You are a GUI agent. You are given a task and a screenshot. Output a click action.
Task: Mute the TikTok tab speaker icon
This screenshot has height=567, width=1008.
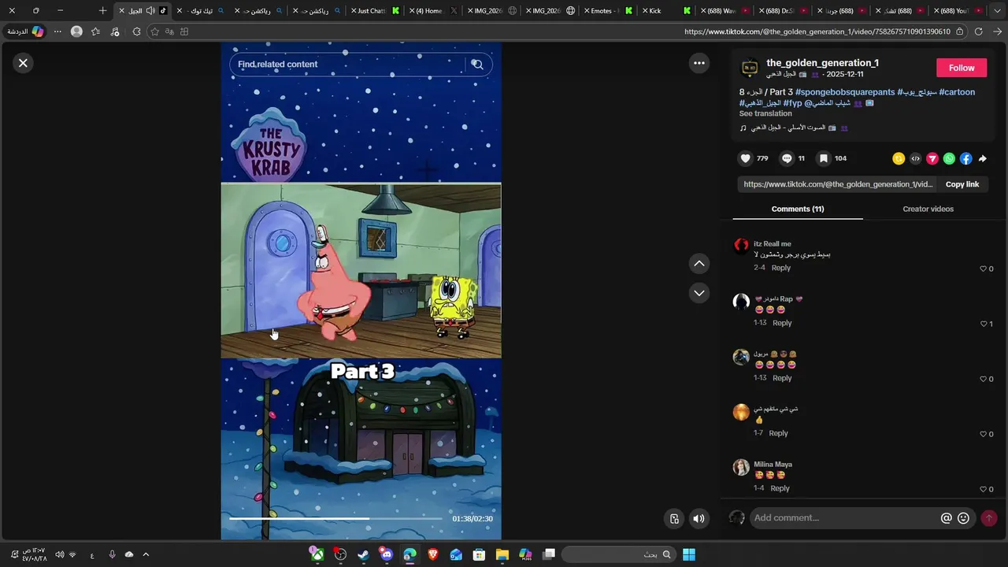[x=150, y=11]
